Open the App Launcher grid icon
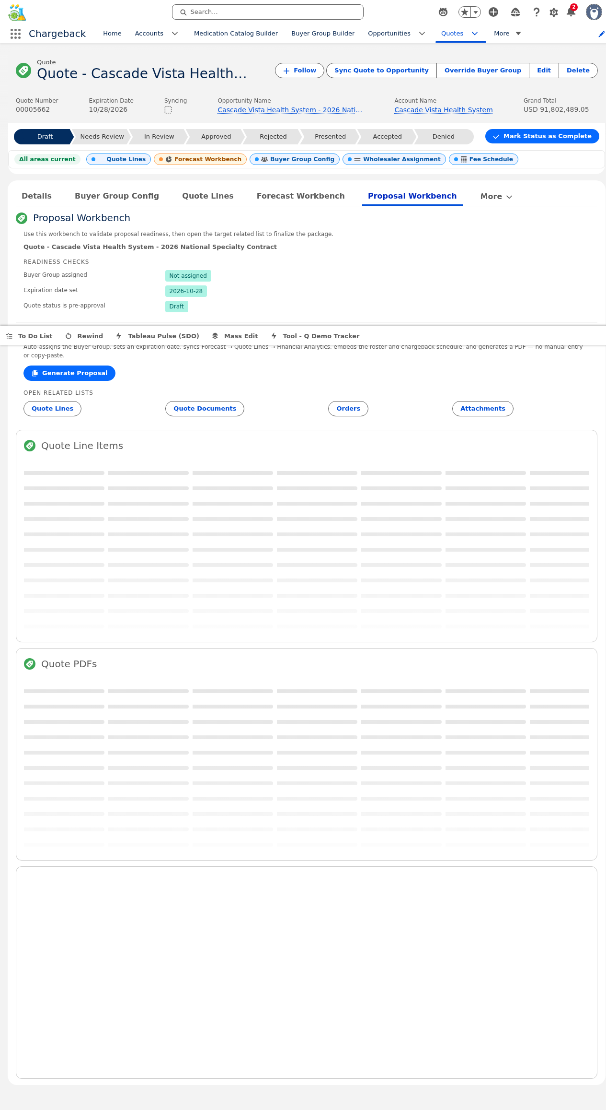Image resolution: width=606 pixels, height=1110 pixels. [15, 34]
